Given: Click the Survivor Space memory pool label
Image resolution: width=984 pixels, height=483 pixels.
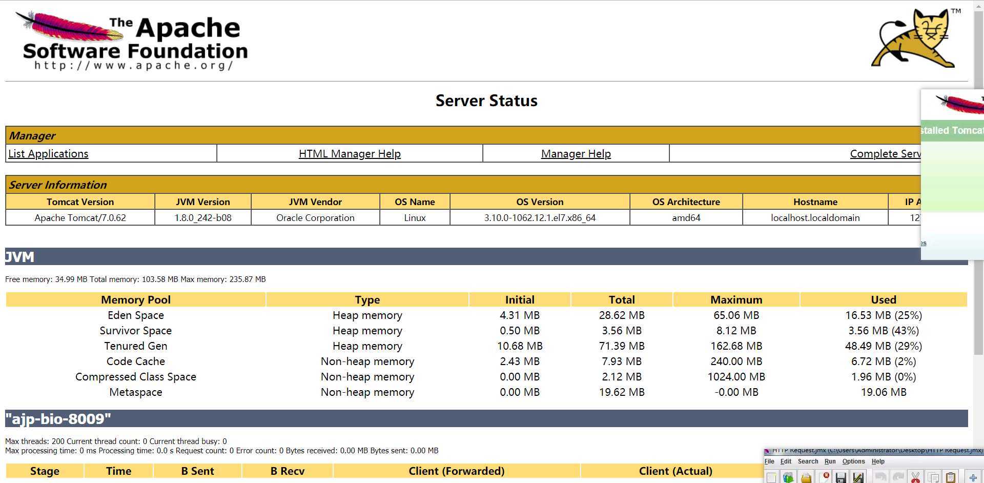Looking at the screenshot, I should [x=136, y=331].
